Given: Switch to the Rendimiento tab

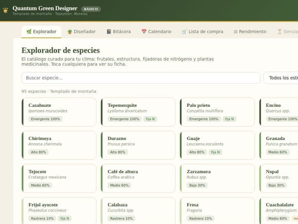Looking at the screenshot, I should [x=250, y=32].
